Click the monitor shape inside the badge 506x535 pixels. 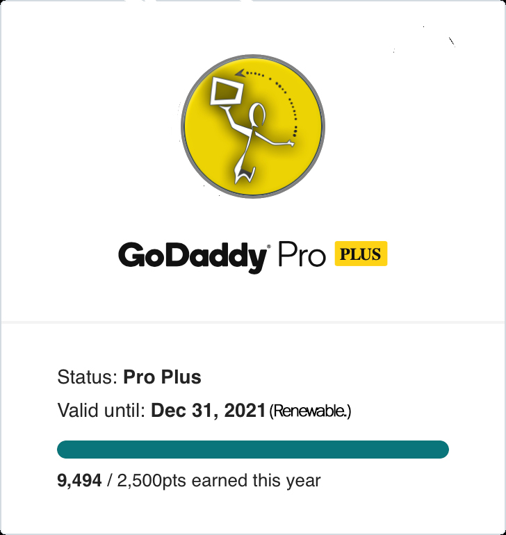point(227,91)
